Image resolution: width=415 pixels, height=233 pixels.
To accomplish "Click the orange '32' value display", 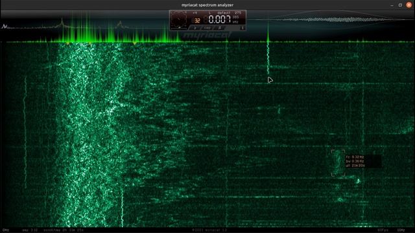I will point(197,21).
